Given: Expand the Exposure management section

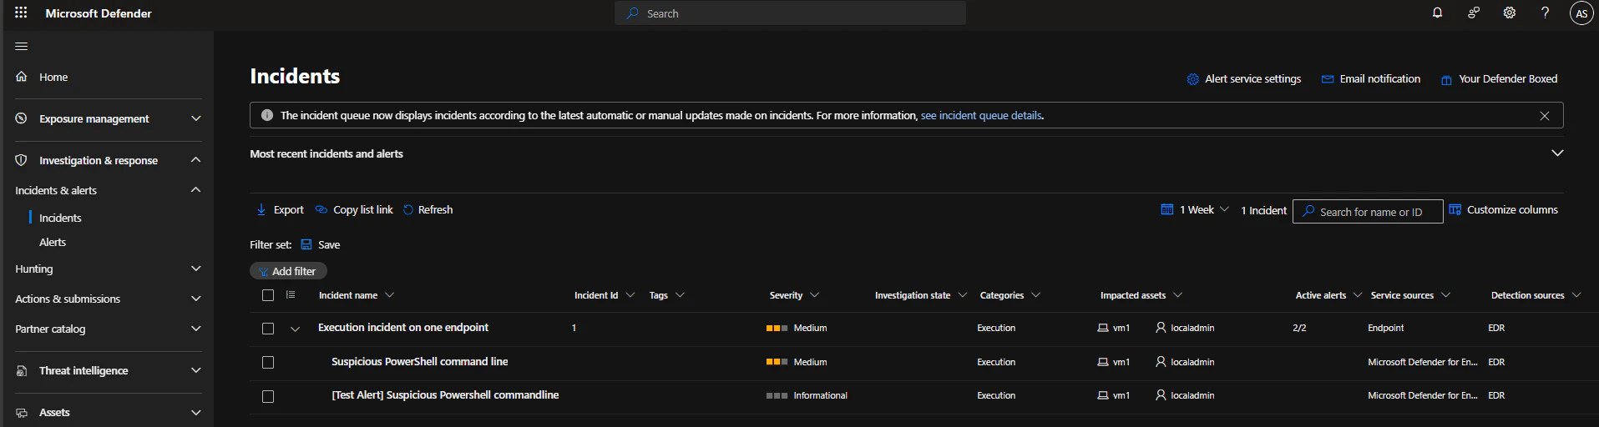Looking at the screenshot, I should (x=196, y=118).
